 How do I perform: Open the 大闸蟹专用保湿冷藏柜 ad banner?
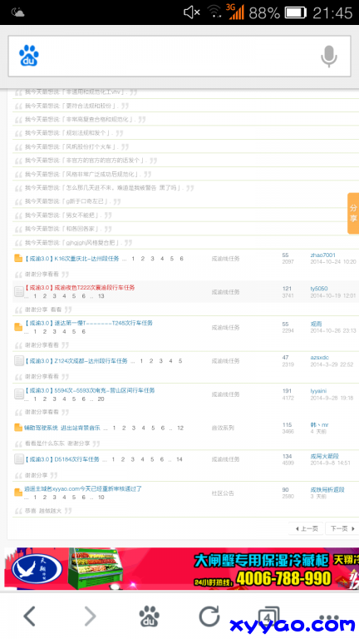[x=181, y=568]
